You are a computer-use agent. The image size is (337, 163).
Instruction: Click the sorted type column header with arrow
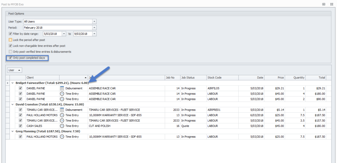pos(74,78)
